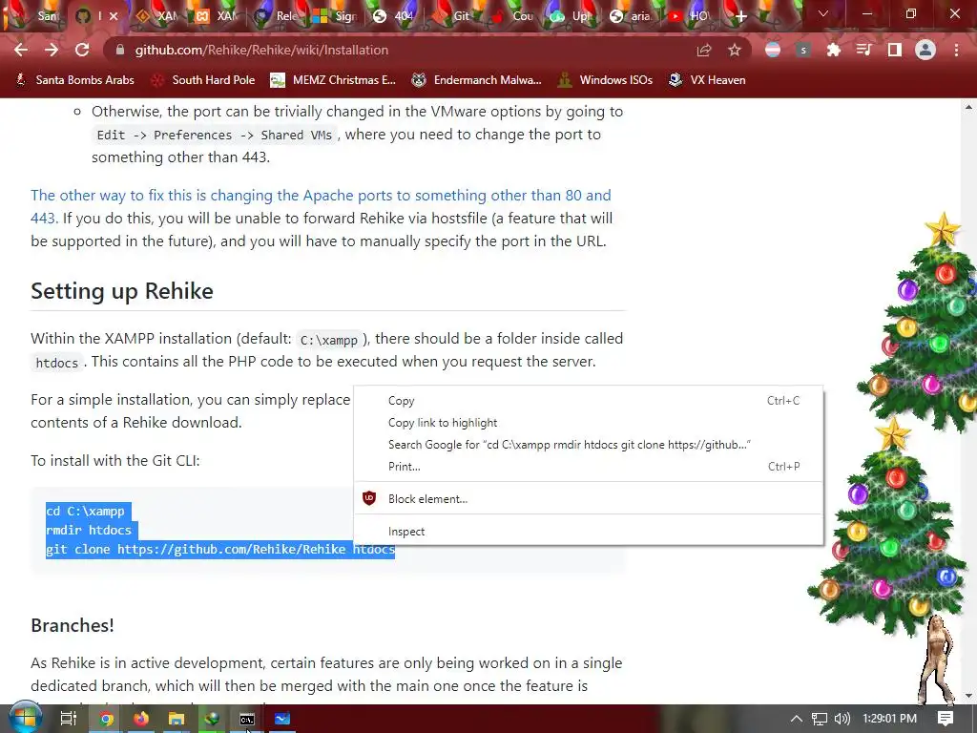Viewport: 977px width, 733px height.
Task: Open Chrome from the taskbar
Action: [106, 719]
